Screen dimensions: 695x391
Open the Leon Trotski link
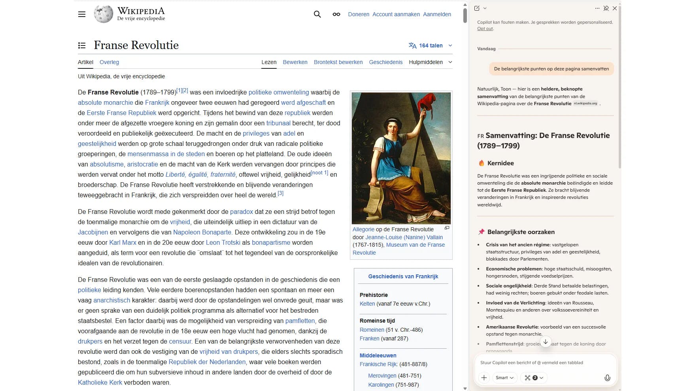point(223,242)
